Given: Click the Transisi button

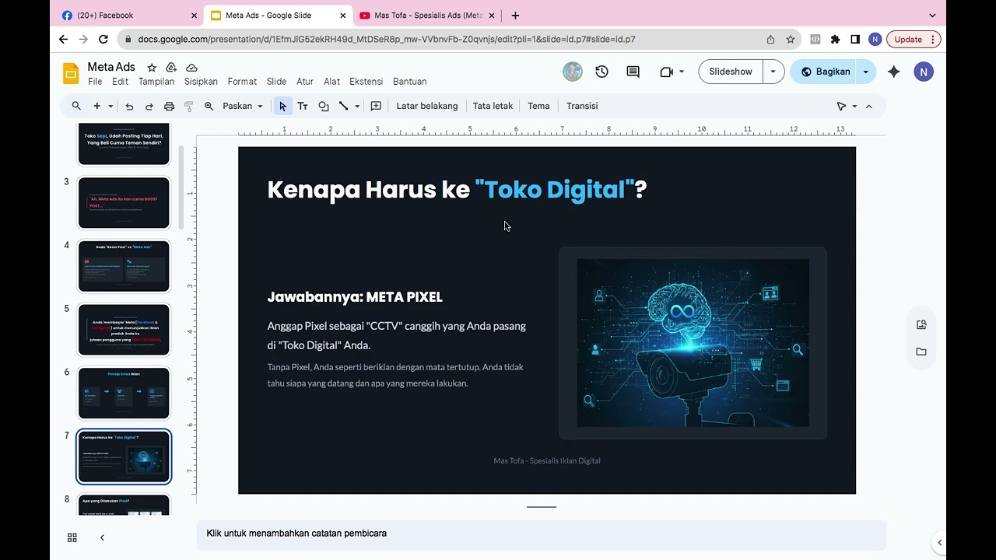Looking at the screenshot, I should pos(582,106).
